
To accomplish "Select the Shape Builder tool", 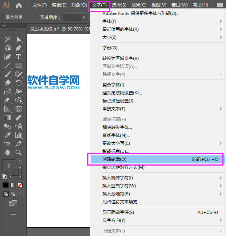I will [x=19, y=100].
